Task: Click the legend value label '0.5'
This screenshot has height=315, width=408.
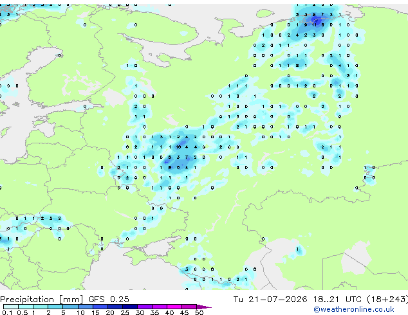Action: pyautogui.click(x=22, y=312)
